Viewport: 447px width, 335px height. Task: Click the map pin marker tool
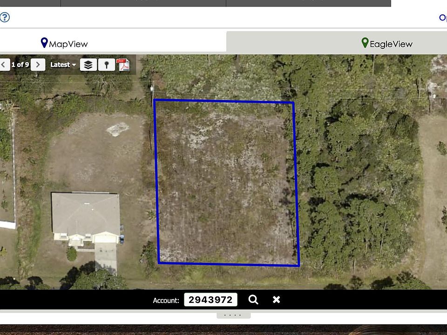coord(107,65)
